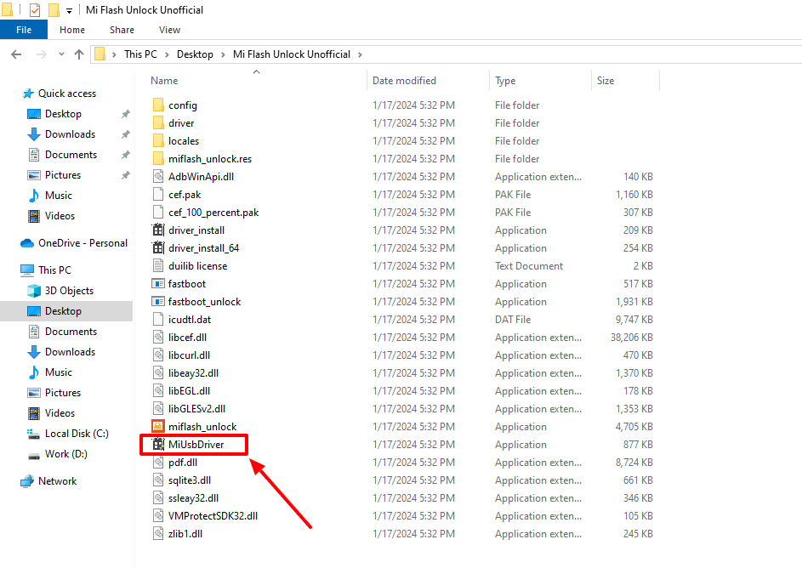Sort by Date modified column header
This screenshot has height=568, width=802.
[x=404, y=81]
